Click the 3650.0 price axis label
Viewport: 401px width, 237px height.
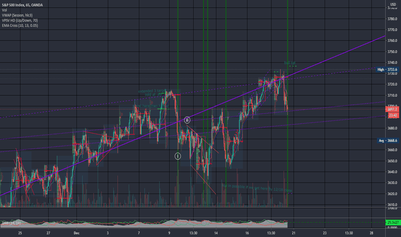[392, 161]
